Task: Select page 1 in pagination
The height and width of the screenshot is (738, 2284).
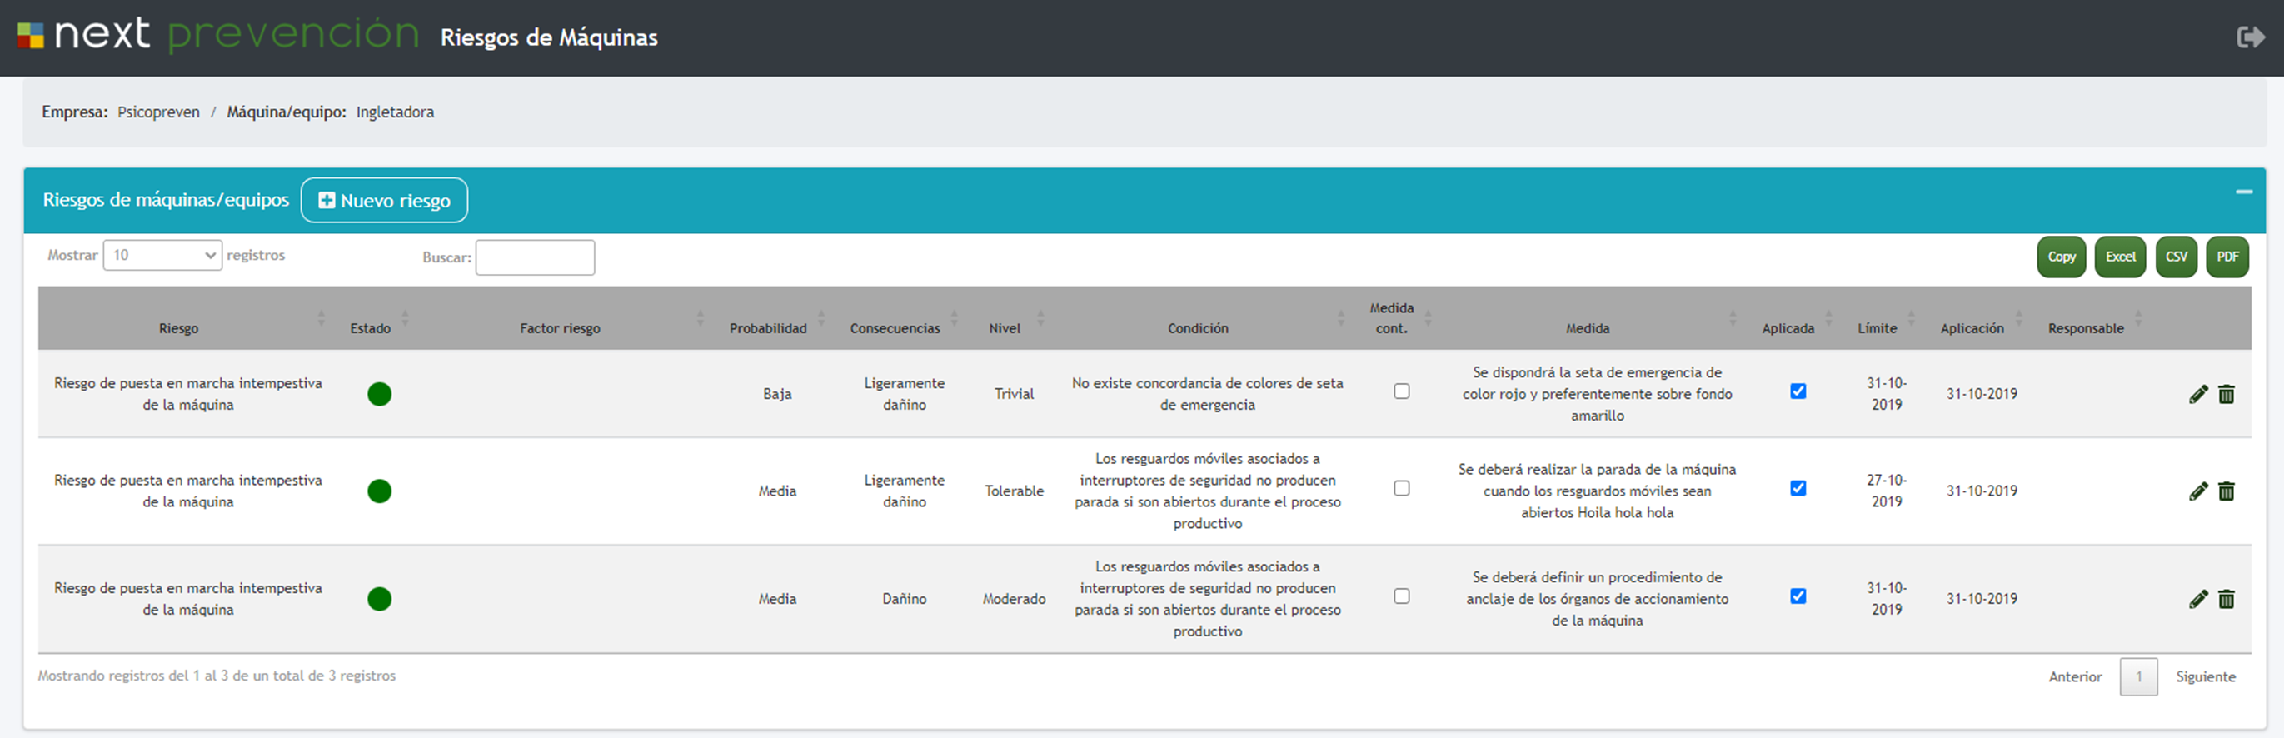Action: pyautogui.click(x=2138, y=677)
